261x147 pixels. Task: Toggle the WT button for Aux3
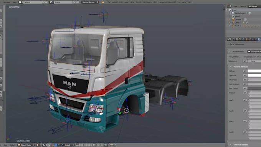pos(245,100)
